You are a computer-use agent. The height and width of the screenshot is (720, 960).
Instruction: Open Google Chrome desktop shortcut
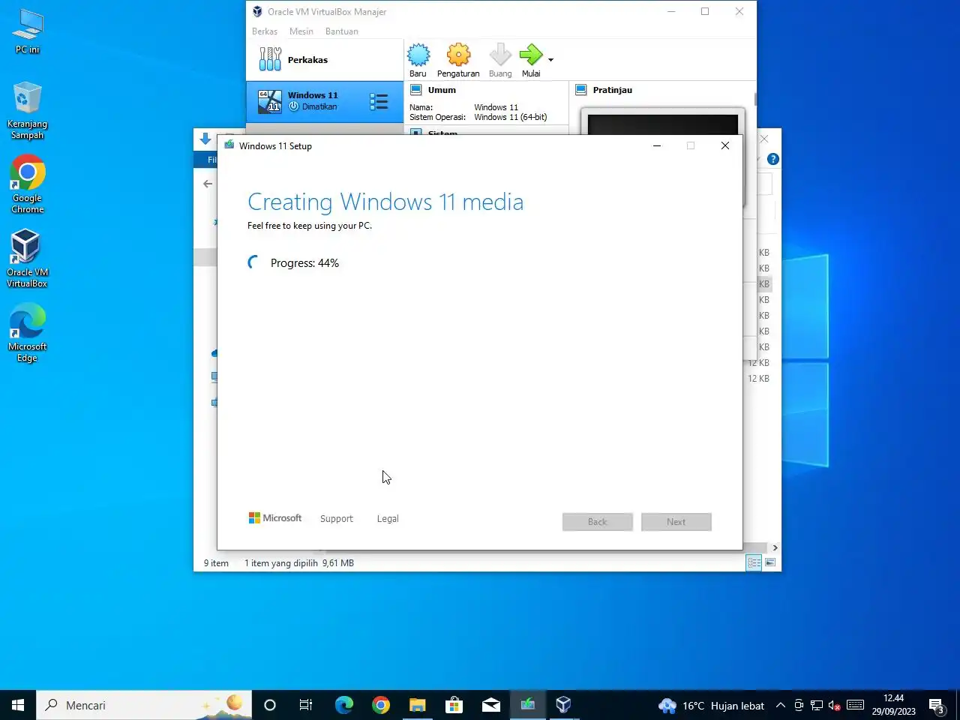pyautogui.click(x=28, y=184)
